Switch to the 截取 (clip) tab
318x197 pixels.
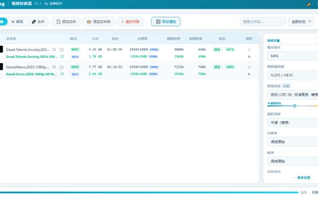coord(17,22)
